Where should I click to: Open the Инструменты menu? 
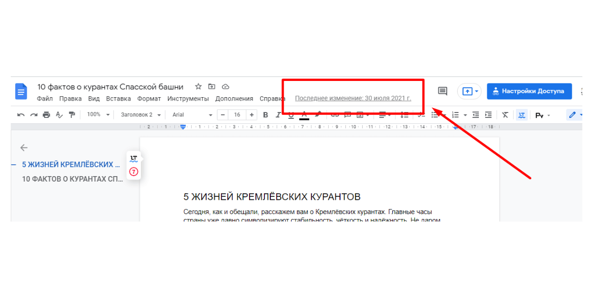(188, 99)
